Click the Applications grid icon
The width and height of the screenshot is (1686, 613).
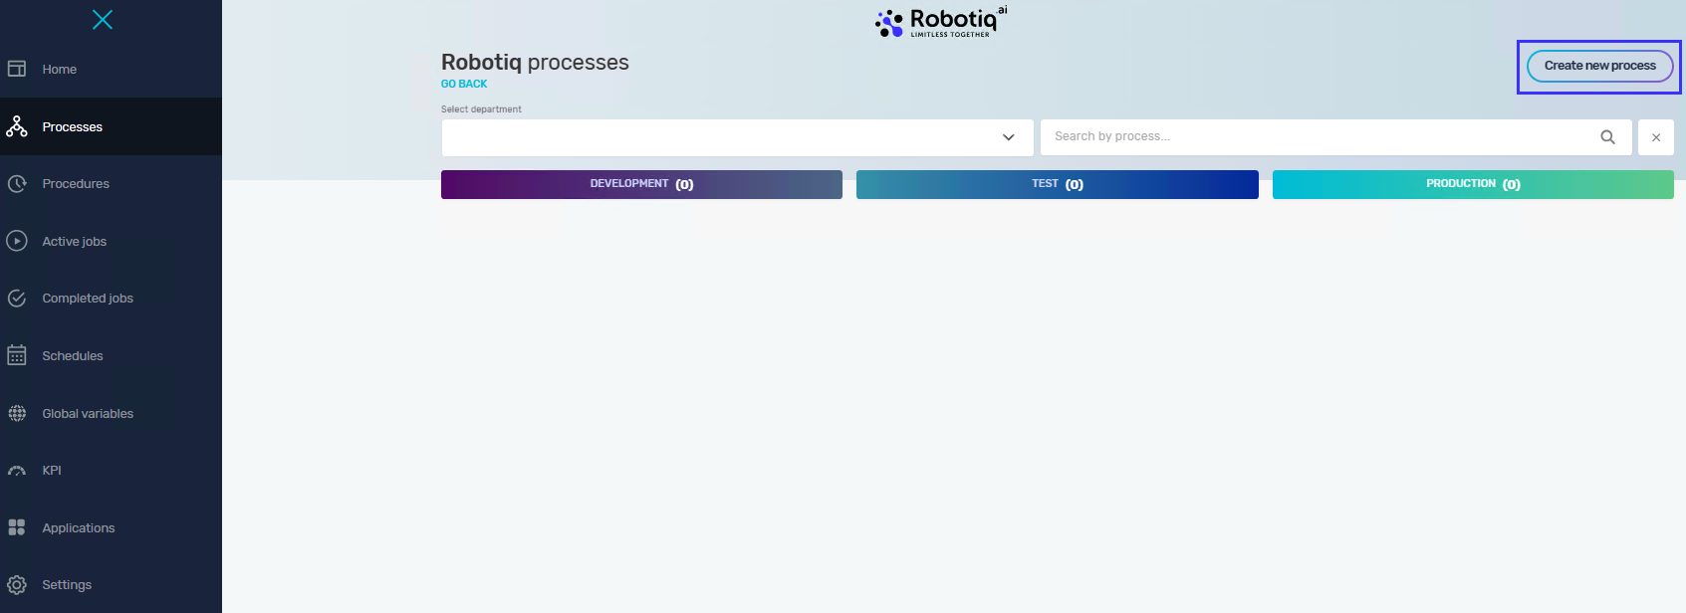click(17, 527)
